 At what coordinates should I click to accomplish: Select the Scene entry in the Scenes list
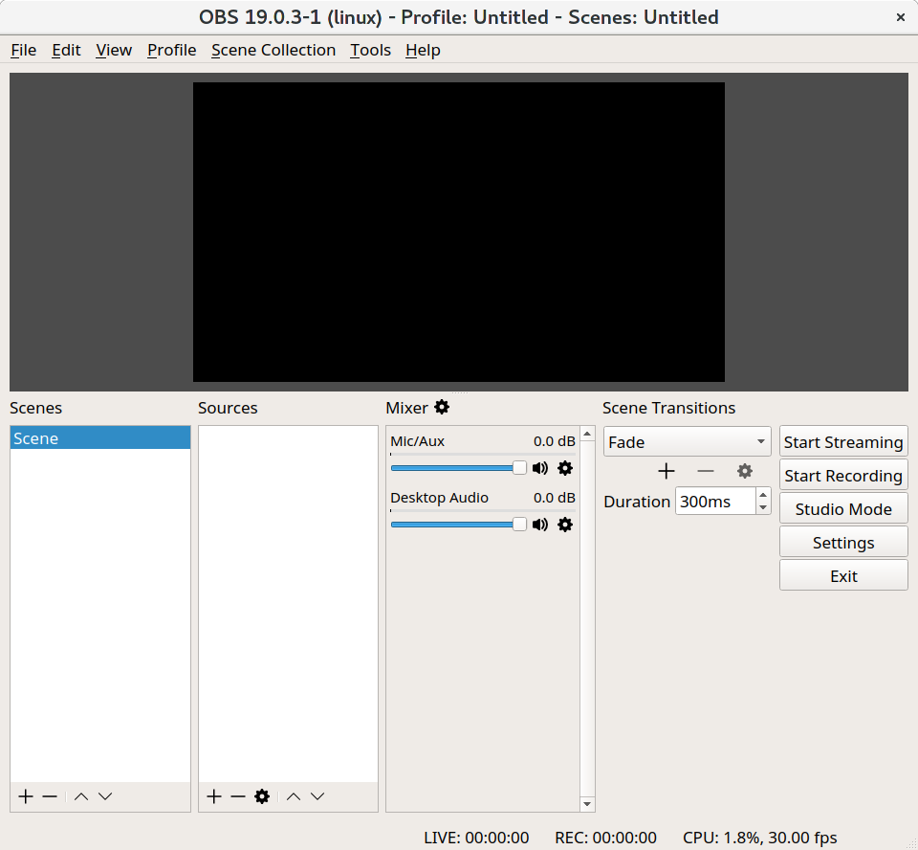pos(99,437)
